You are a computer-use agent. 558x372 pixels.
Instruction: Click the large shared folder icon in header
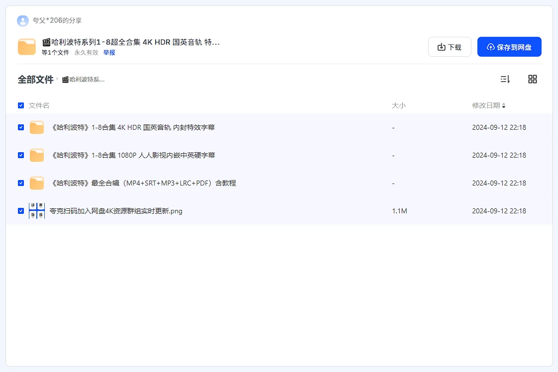pos(27,47)
